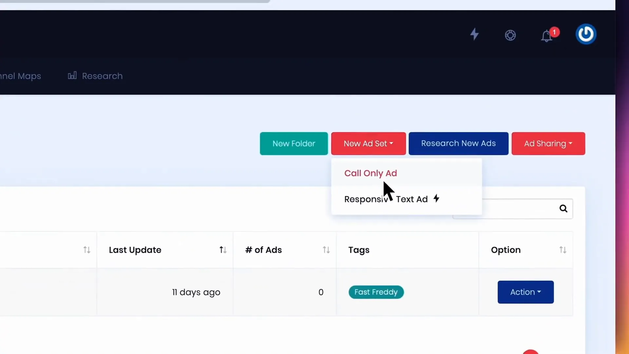Click the New Folder button

click(294, 144)
